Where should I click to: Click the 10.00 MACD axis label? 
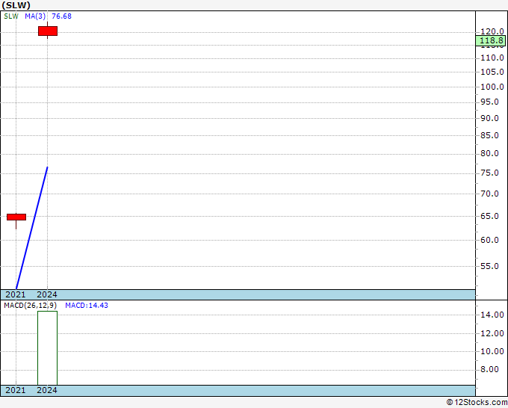[x=492, y=351]
